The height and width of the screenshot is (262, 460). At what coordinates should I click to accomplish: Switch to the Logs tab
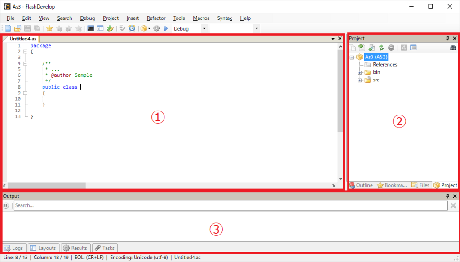pyautogui.click(x=14, y=248)
